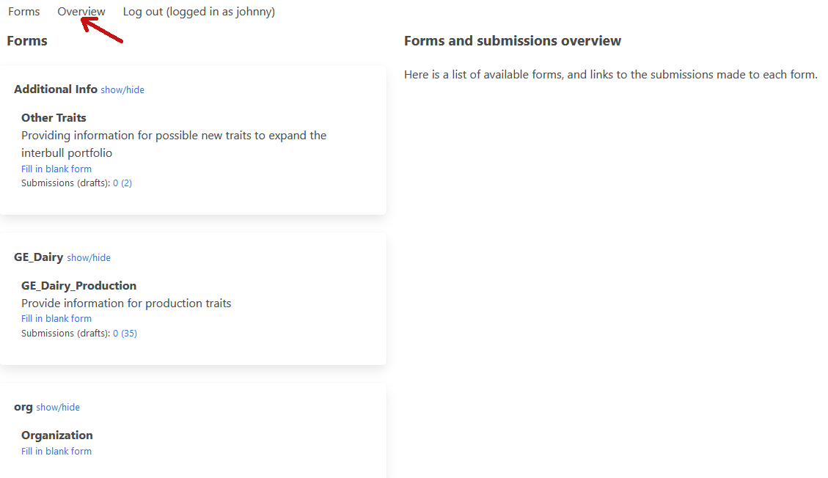
Task: Toggle show/hide next to org
Action: click(x=58, y=408)
